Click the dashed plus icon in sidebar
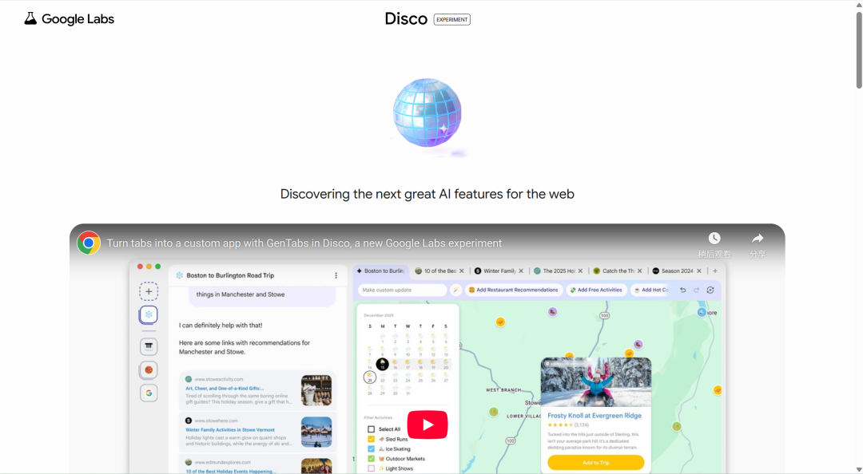 click(x=149, y=291)
